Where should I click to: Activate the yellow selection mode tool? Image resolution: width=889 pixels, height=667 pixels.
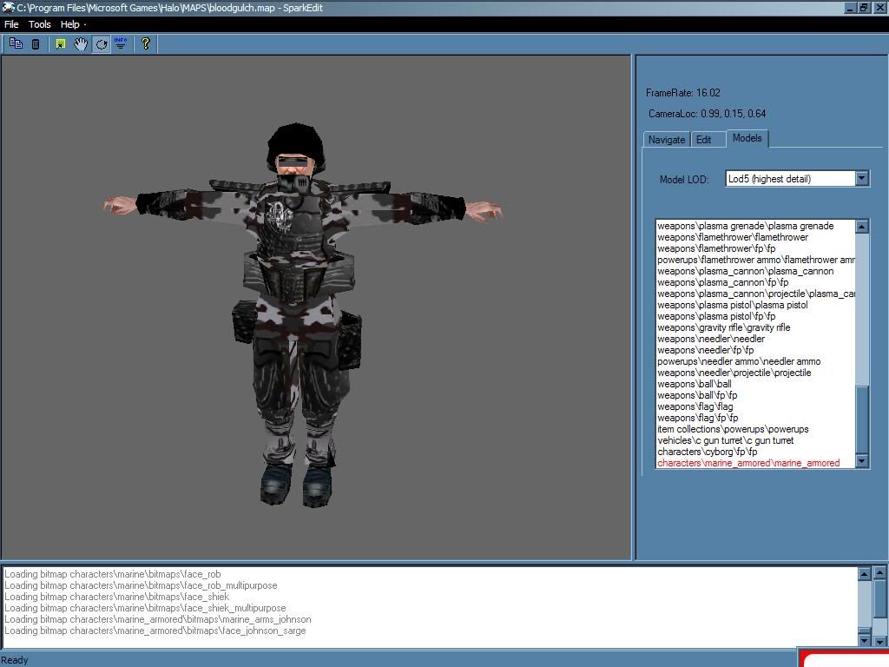pyautogui.click(x=61, y=43)
